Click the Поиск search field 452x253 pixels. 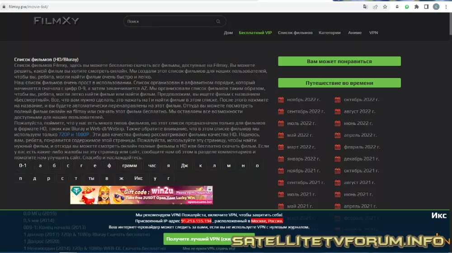point(174,21)
